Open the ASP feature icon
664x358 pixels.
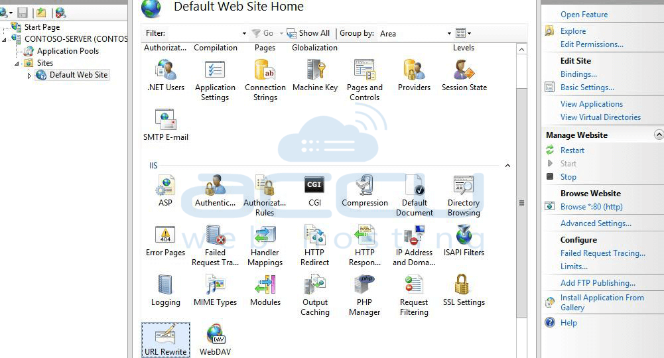(x=166, y=190)
